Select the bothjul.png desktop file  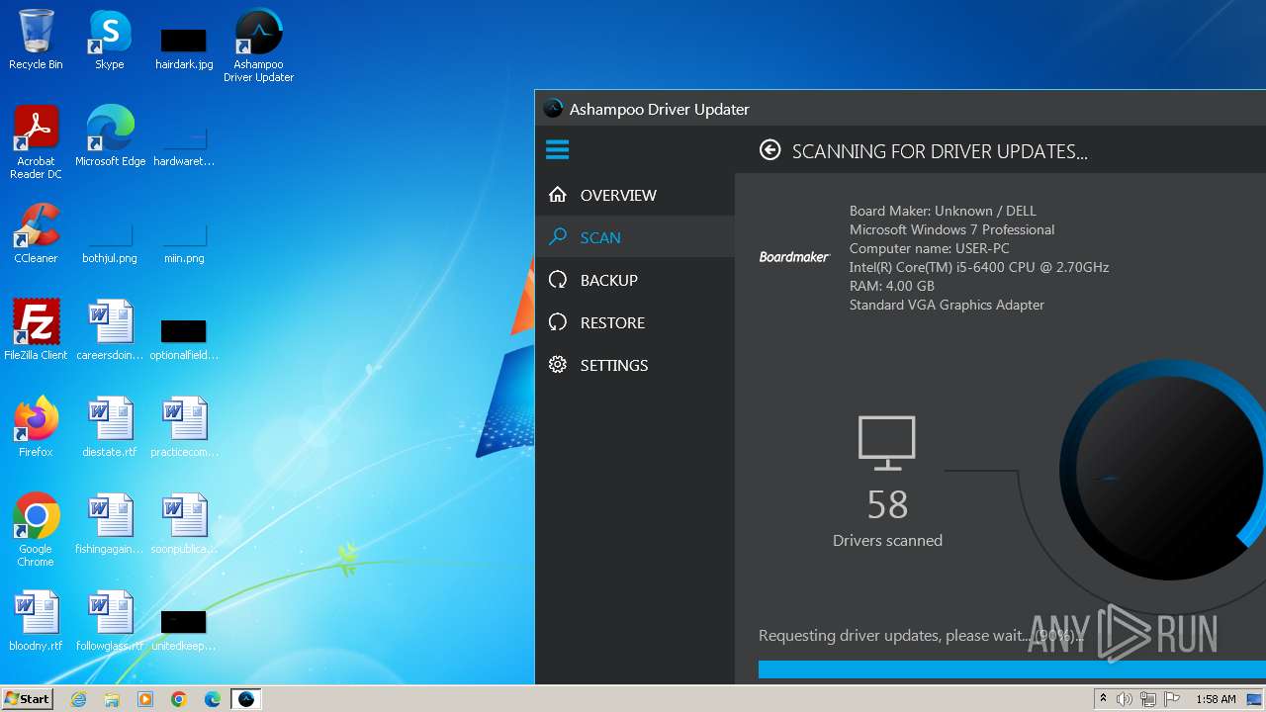tap(110, 242)
